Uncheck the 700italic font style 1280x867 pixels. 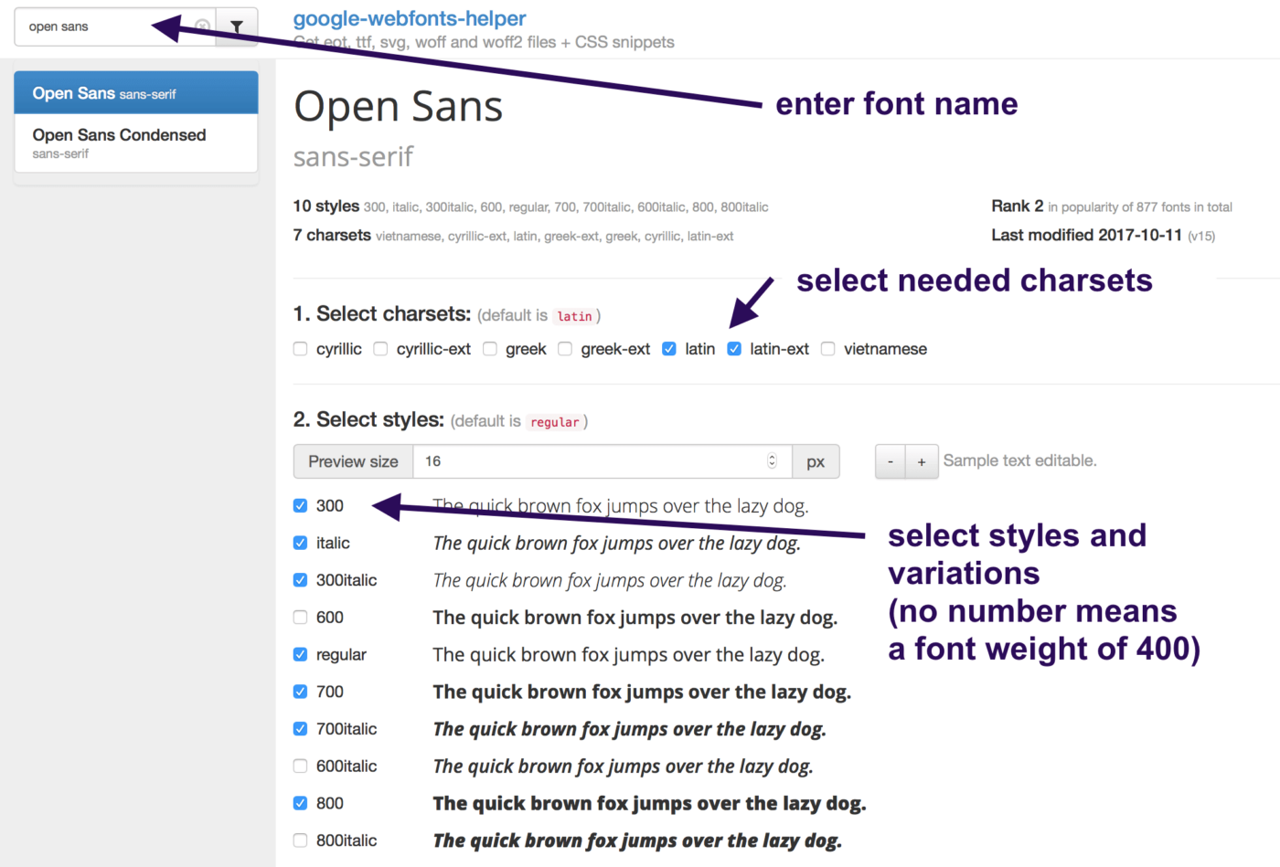pyautogui.click(x=301, y=728)
